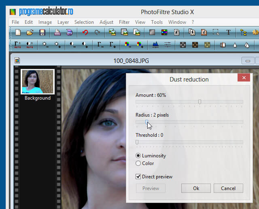Click the Explorer folder tree icon

243,32
